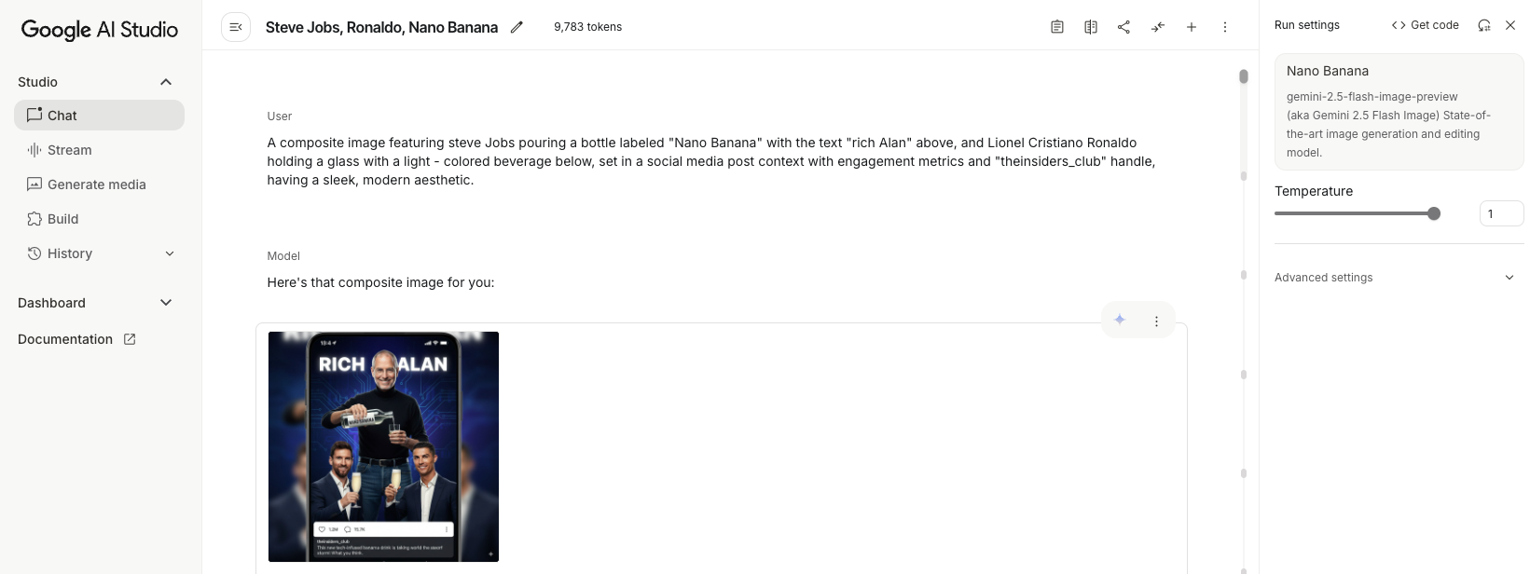
Task: Click the Google AI Studio logo
Action: 100,29
